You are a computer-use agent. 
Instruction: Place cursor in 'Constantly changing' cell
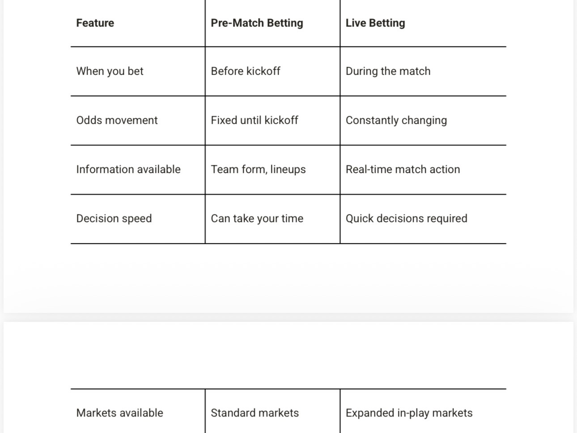pos(396,121)
